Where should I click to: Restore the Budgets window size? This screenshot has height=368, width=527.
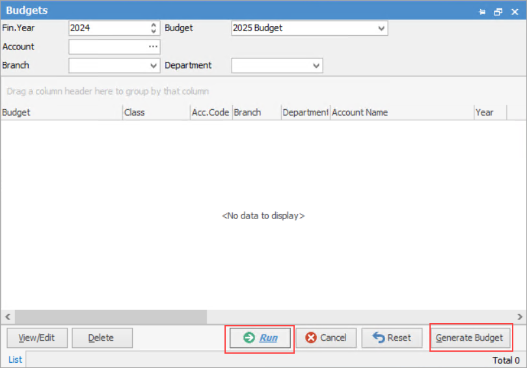(498, 12)
